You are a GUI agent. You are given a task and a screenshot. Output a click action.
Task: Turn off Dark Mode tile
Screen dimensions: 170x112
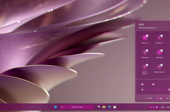[x=159, y=53]
